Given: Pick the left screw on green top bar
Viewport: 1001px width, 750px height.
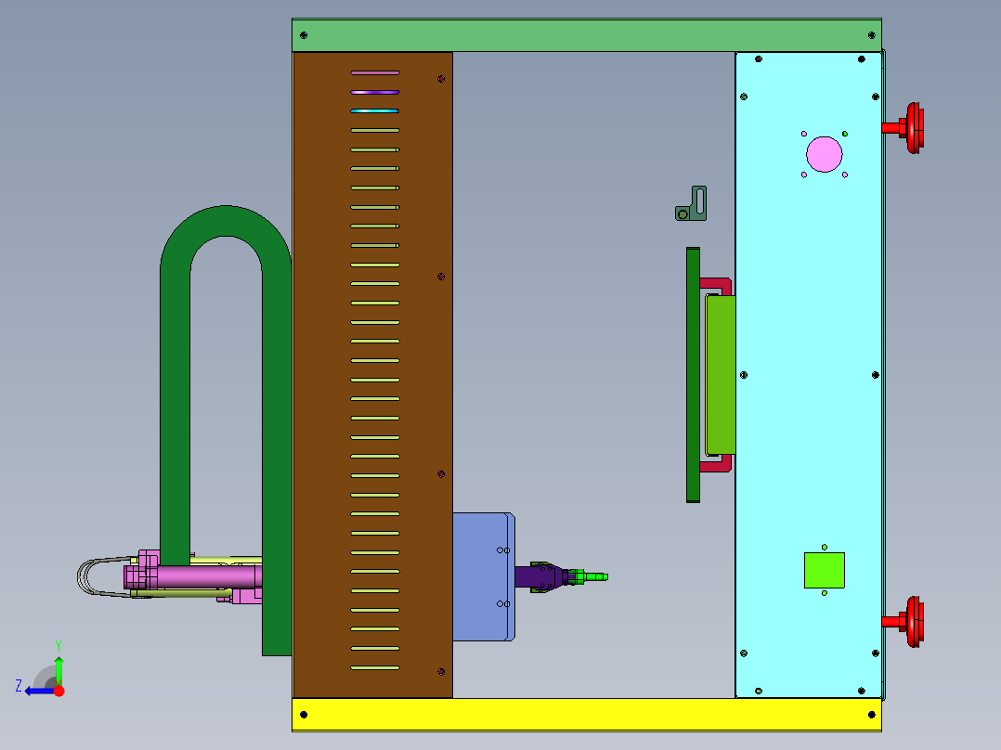Looking at the screenshot, I should [x=304, y=35].
